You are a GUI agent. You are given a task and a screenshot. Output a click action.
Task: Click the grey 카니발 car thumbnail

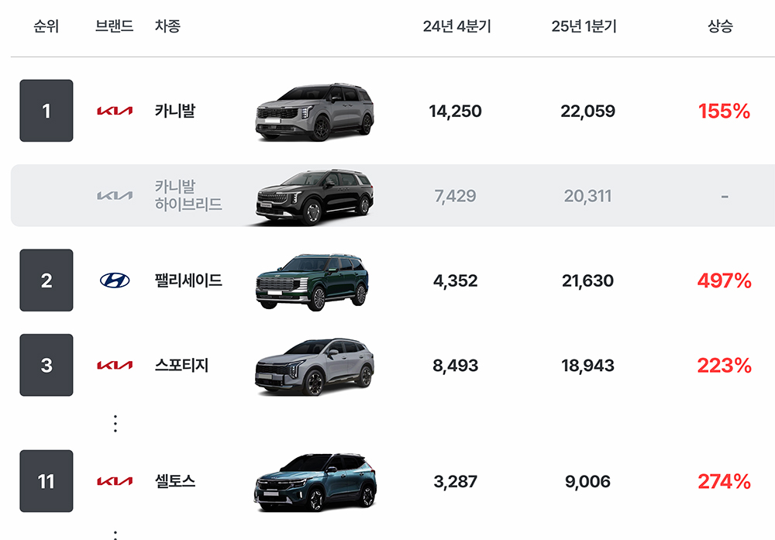click(315, 112)
